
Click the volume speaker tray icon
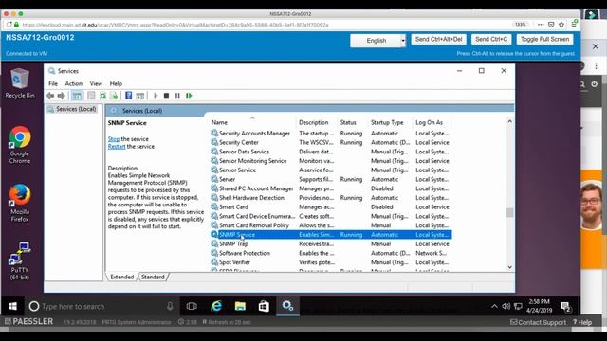coord(506,306)
